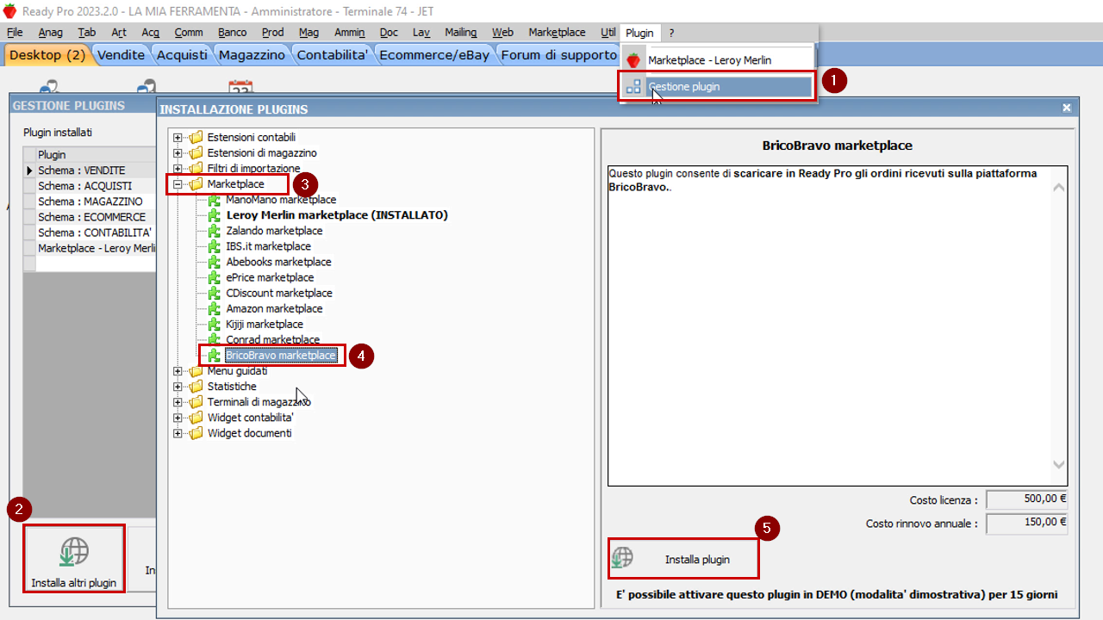Screen dimensions: 1103x620
Task: Click the green plugin icon beside Conrad marketplace
Action: [214, 339]
